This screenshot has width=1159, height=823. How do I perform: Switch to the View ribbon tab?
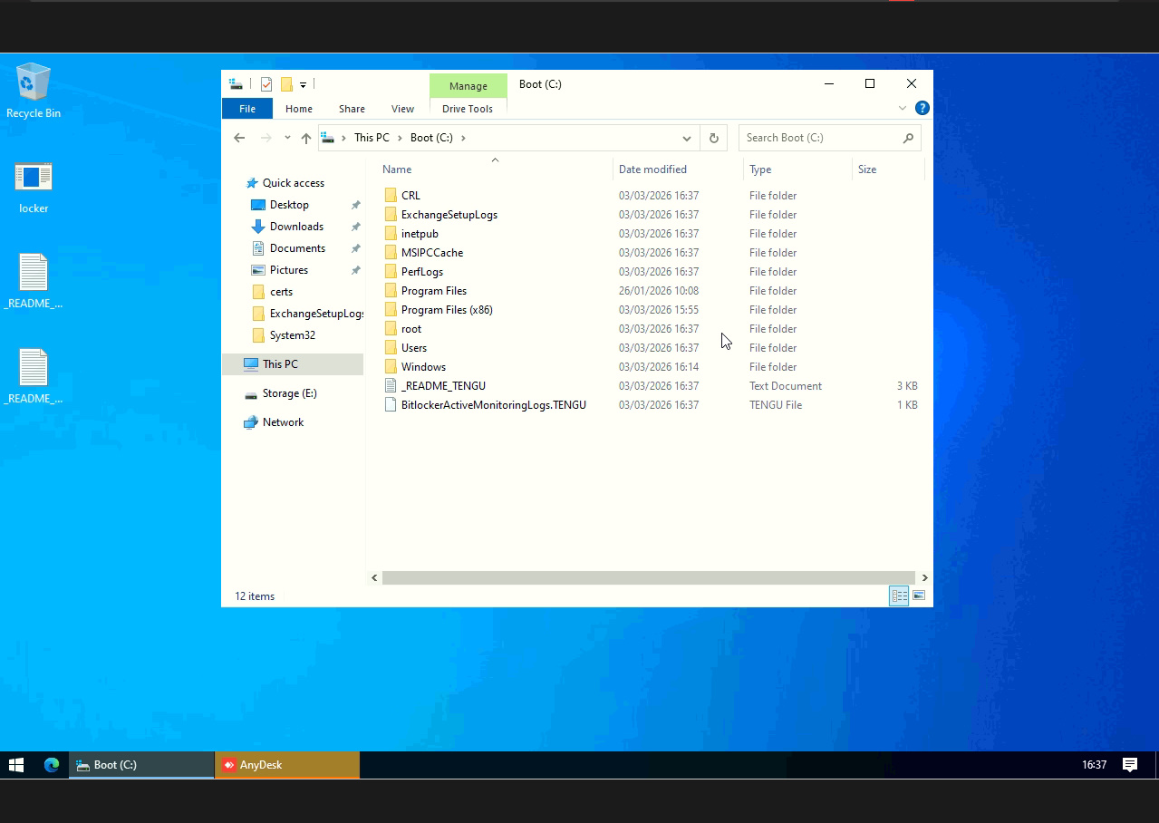point(402,109)
